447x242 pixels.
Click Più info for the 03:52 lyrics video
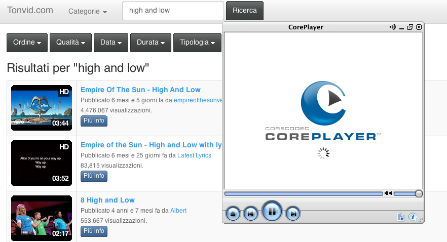pyautogui.click(x=94, y=176)
